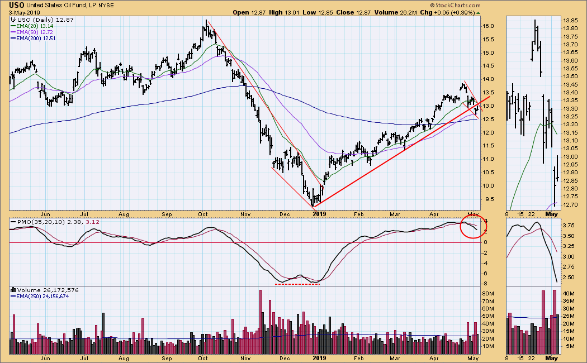Viewport: 587px width, 363px height.
Task: Click the price-bar icon beside USO (Daily)
Action: 13,20
